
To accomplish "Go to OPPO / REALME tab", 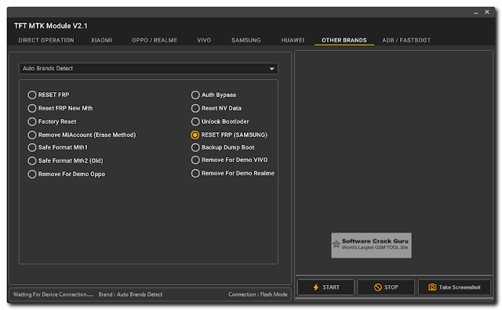I will (x=155, y=40).
